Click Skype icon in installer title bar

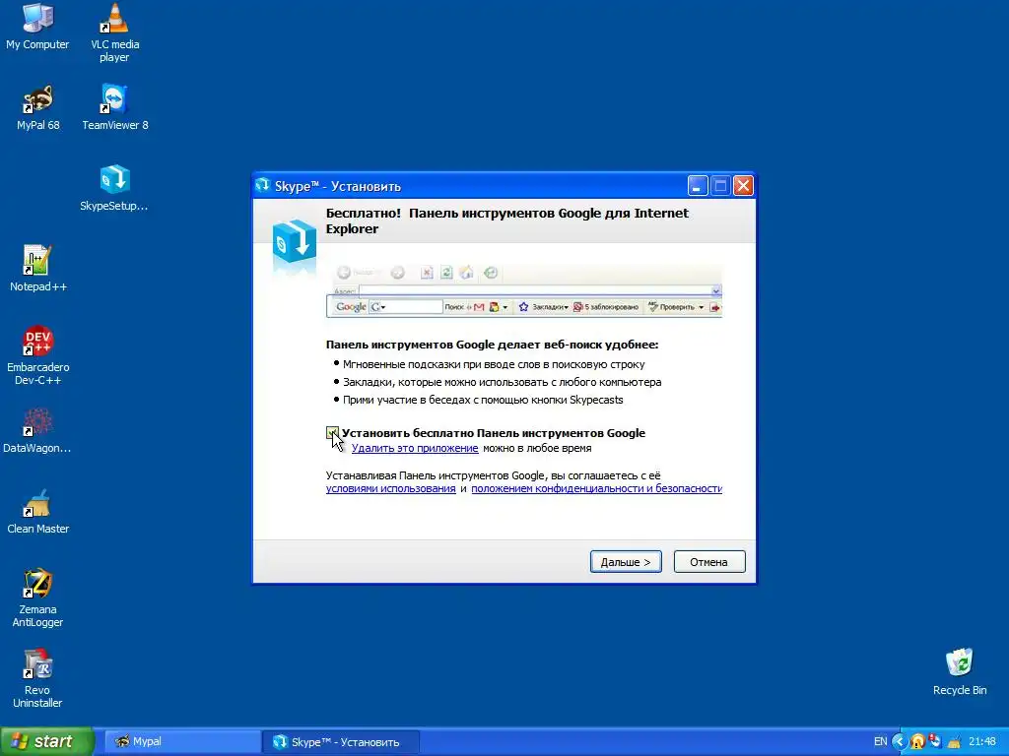[262, 185]
